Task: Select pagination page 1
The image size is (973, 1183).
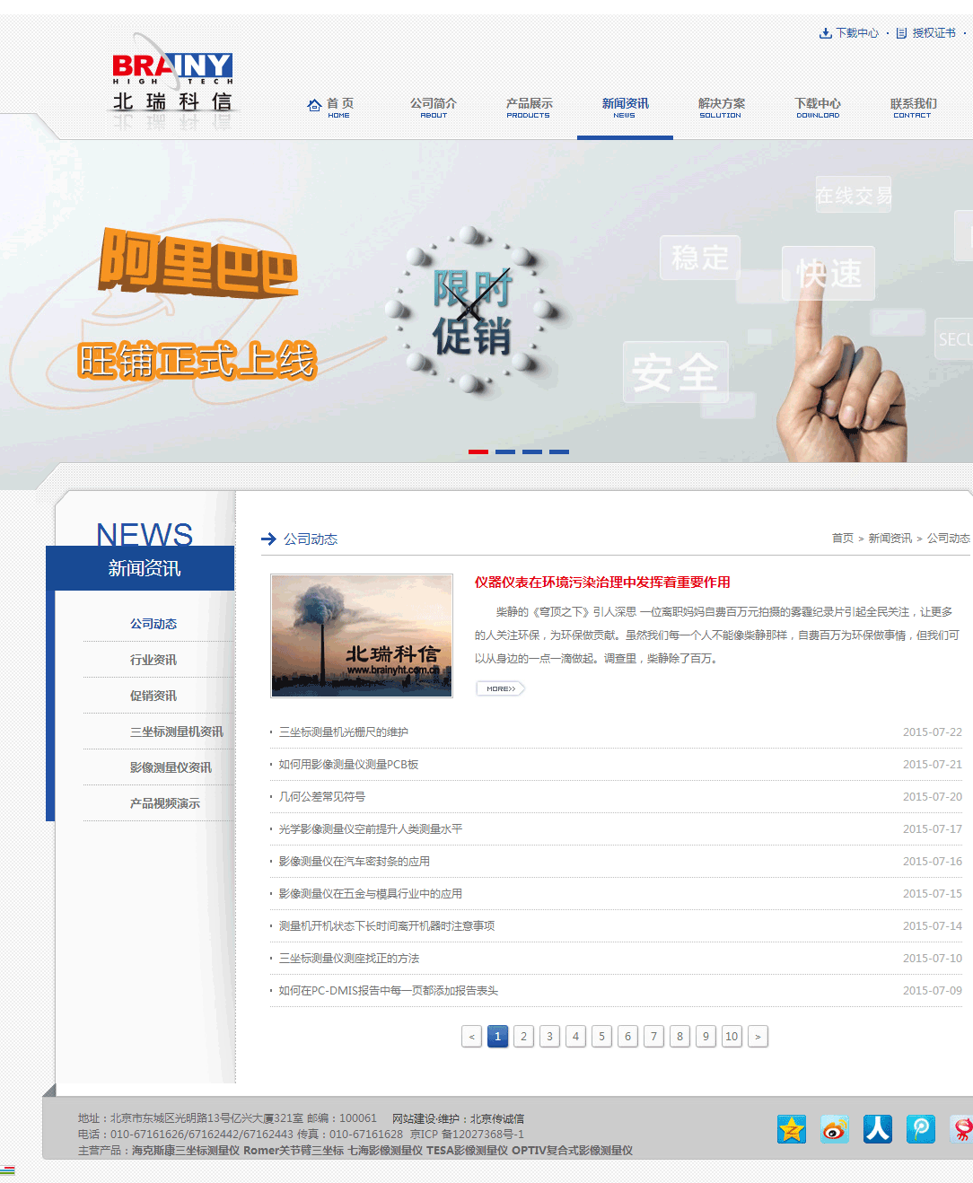Action: point(497,1037)
